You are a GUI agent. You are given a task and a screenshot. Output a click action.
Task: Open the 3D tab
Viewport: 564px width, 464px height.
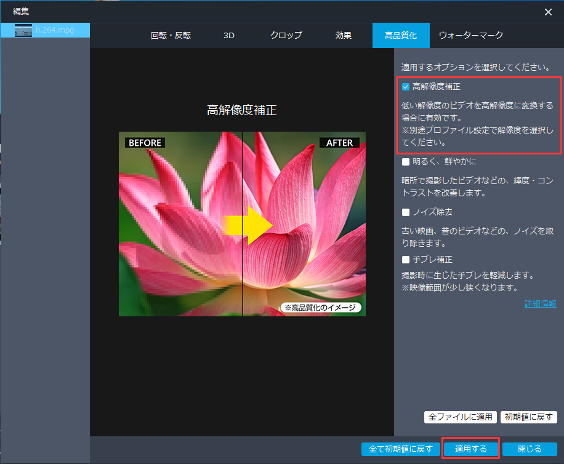click(229, 36)
